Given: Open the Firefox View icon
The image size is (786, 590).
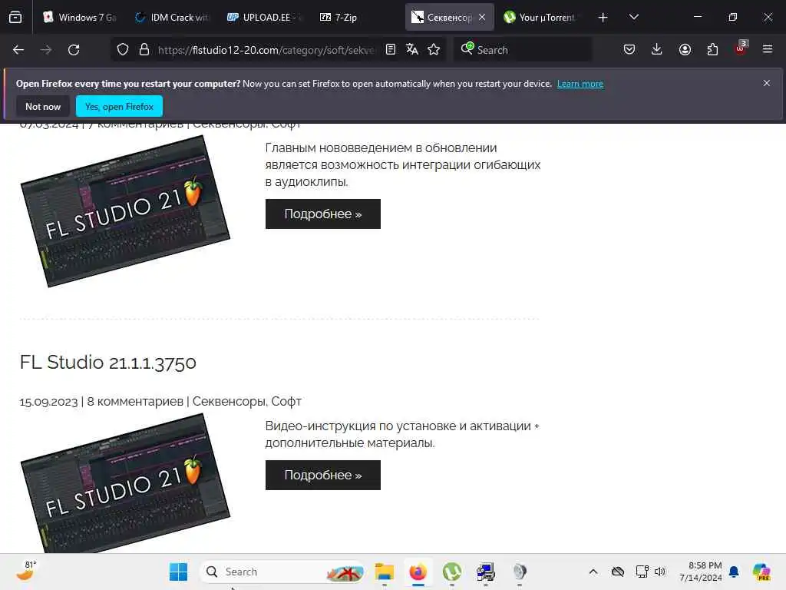Looking at the screenshot, I should coord(15,17).
